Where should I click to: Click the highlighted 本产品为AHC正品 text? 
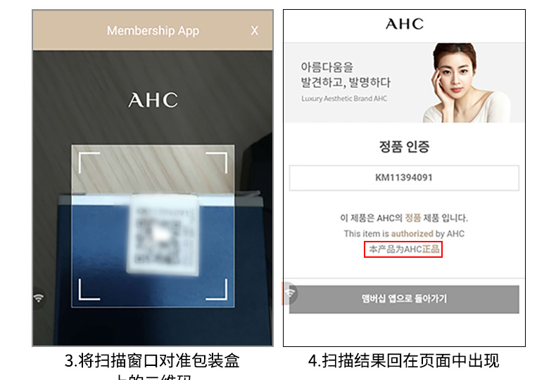[403, 249]
